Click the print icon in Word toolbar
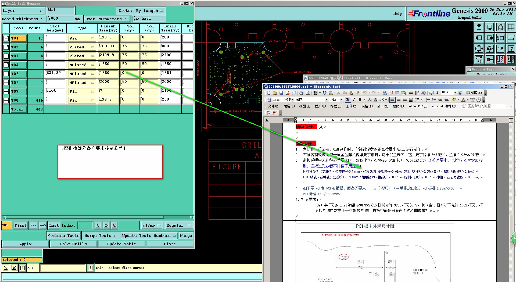This screenshot has height=282, width=516. click(x=301, y=93)
